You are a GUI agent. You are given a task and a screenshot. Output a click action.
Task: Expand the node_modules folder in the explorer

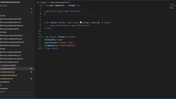pyautogui.click(x=4, y=5)
